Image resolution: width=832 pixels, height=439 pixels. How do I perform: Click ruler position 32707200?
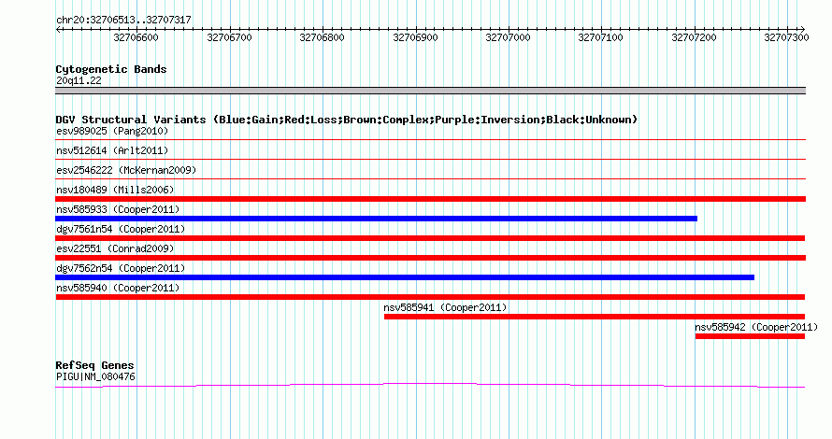pyautogui.click(x=694, y=37)
